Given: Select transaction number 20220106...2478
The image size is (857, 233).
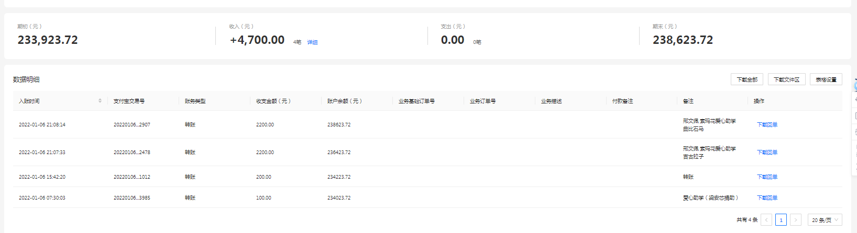Looking at the screenshot, I should [x=131, y=153].
